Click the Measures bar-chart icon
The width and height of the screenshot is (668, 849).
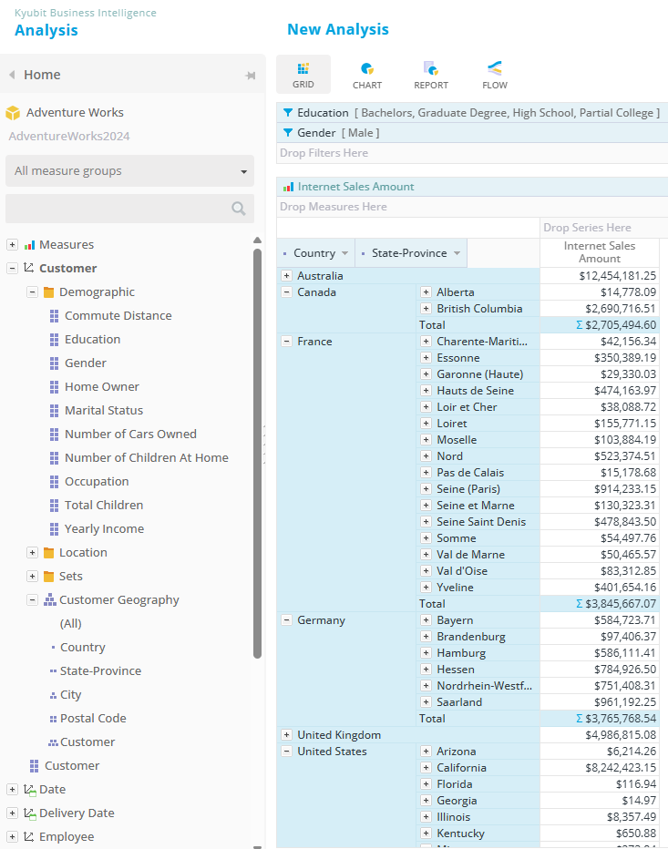tap(29, 244)
